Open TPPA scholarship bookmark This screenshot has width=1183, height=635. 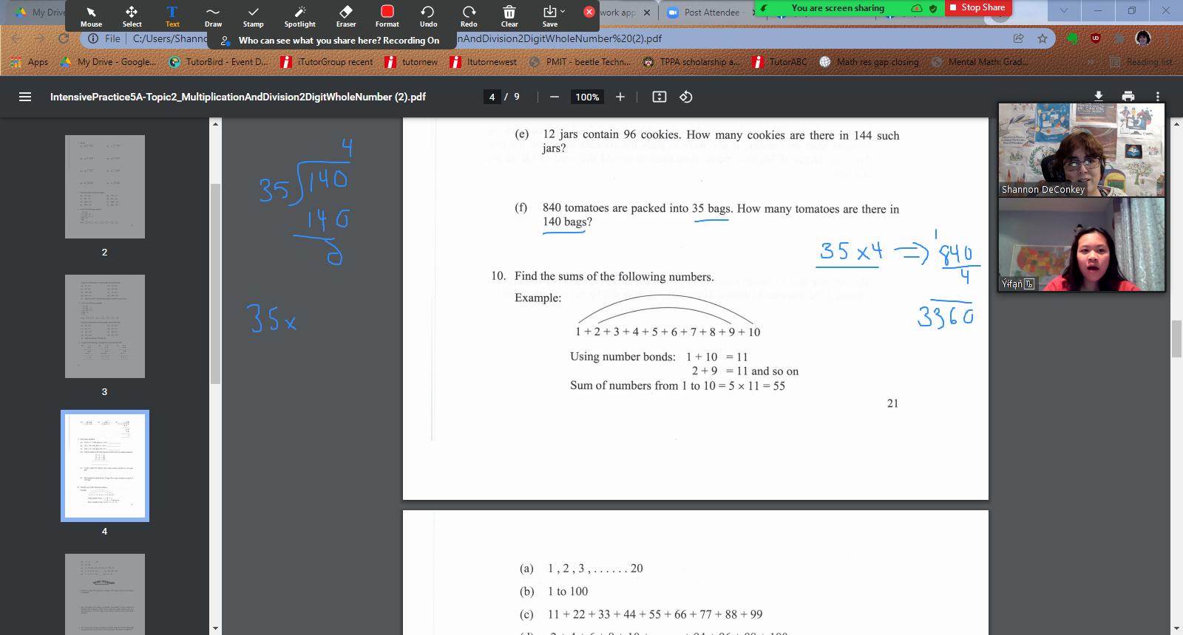click(x=691, y=62)
